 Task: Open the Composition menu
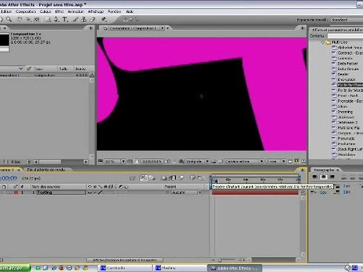coord(26,12)
